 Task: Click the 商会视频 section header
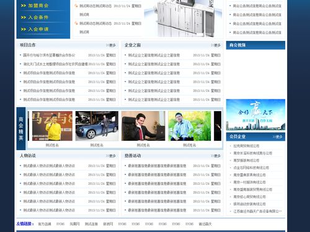(x=255, y=45)
